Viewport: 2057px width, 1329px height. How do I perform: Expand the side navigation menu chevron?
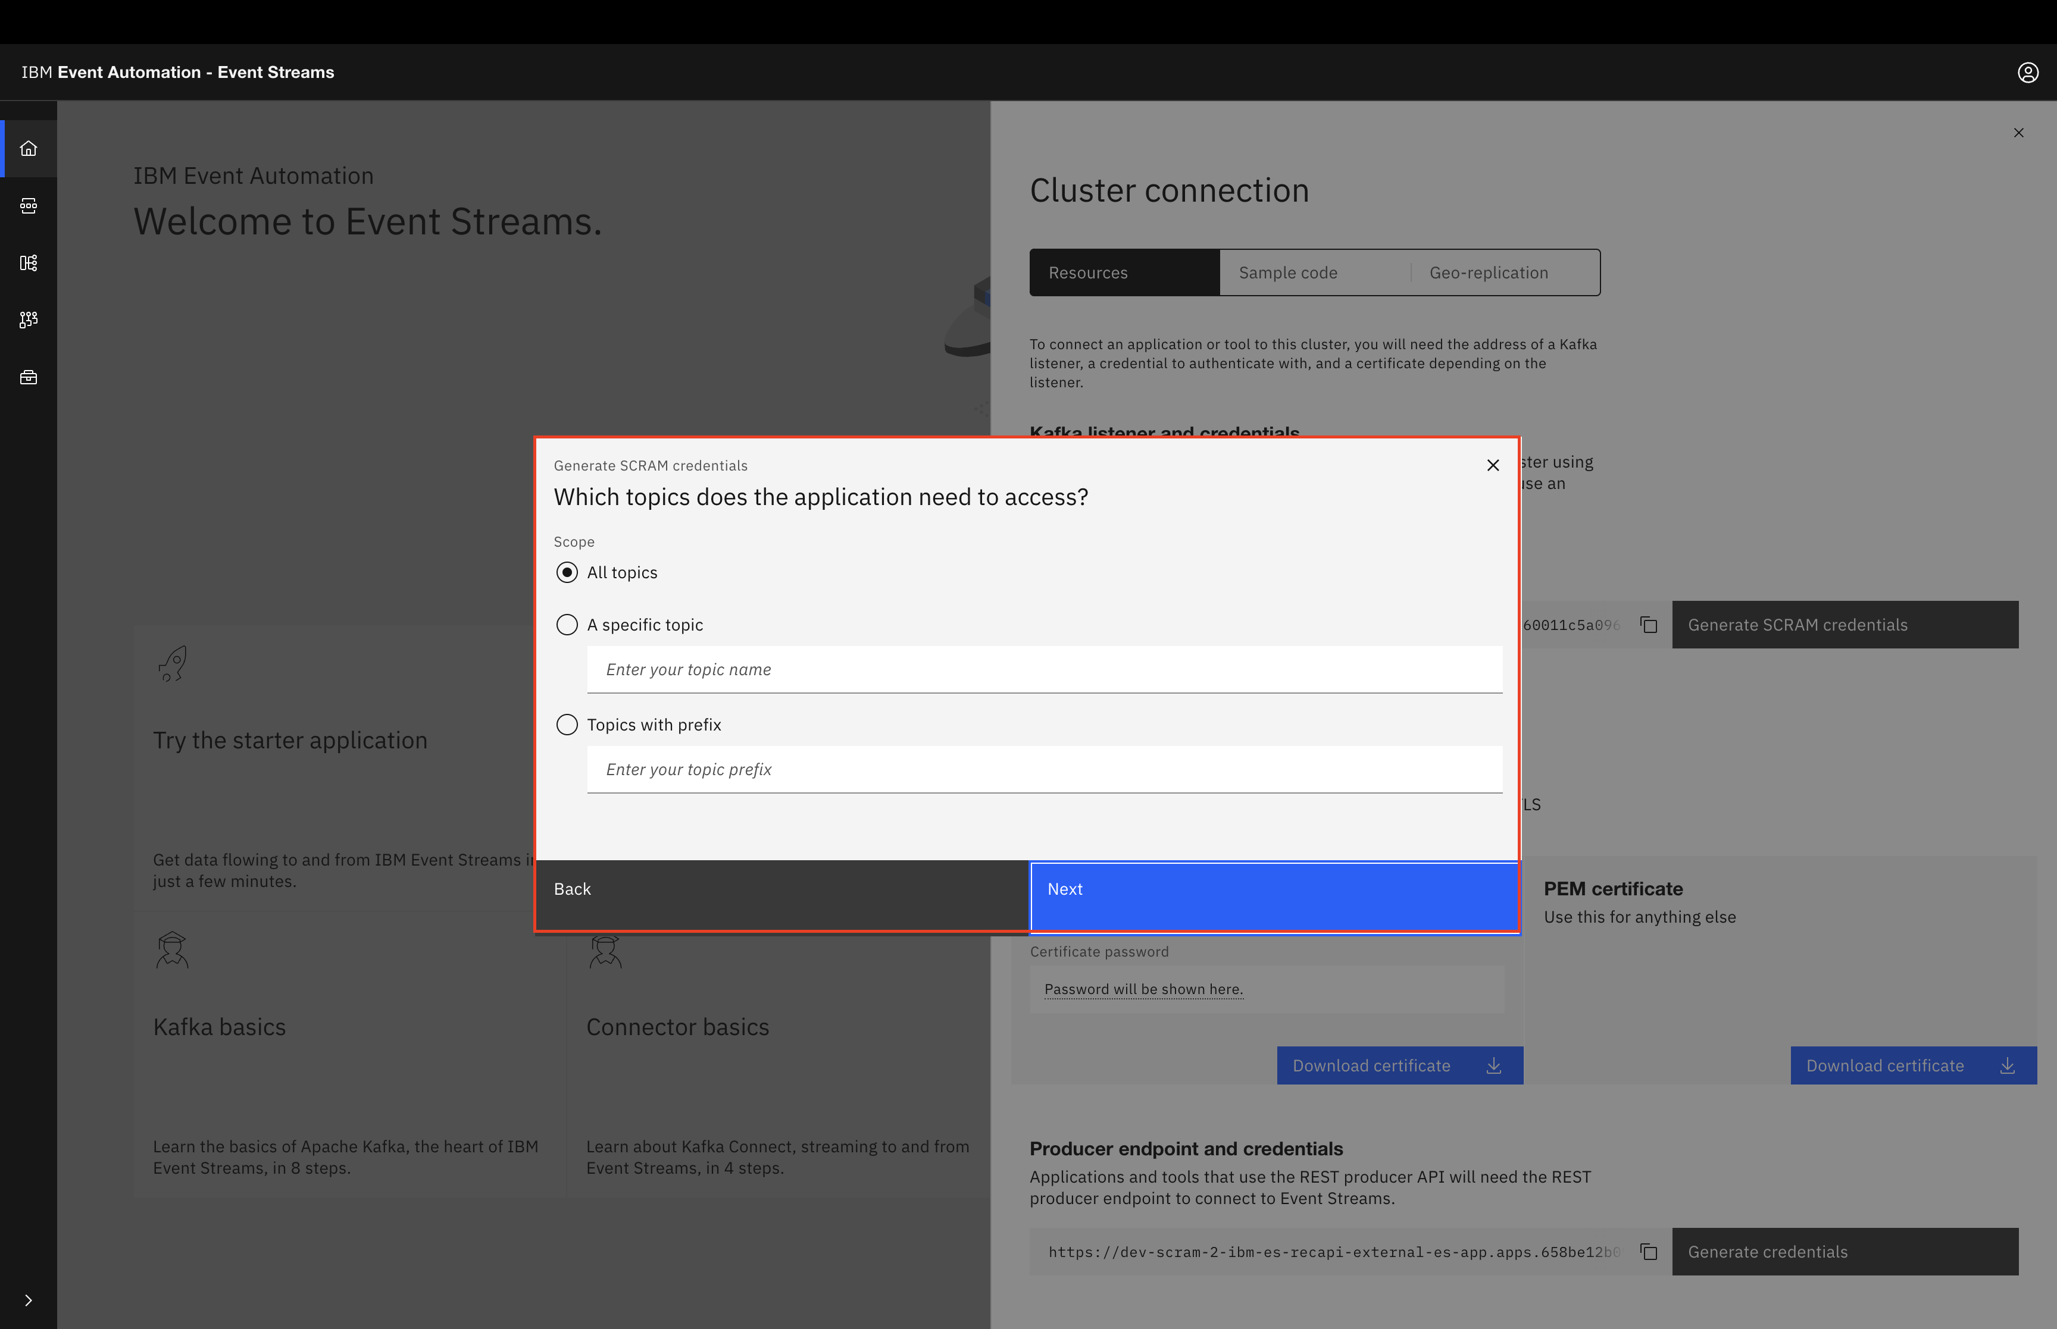[x=29, y=1300]
